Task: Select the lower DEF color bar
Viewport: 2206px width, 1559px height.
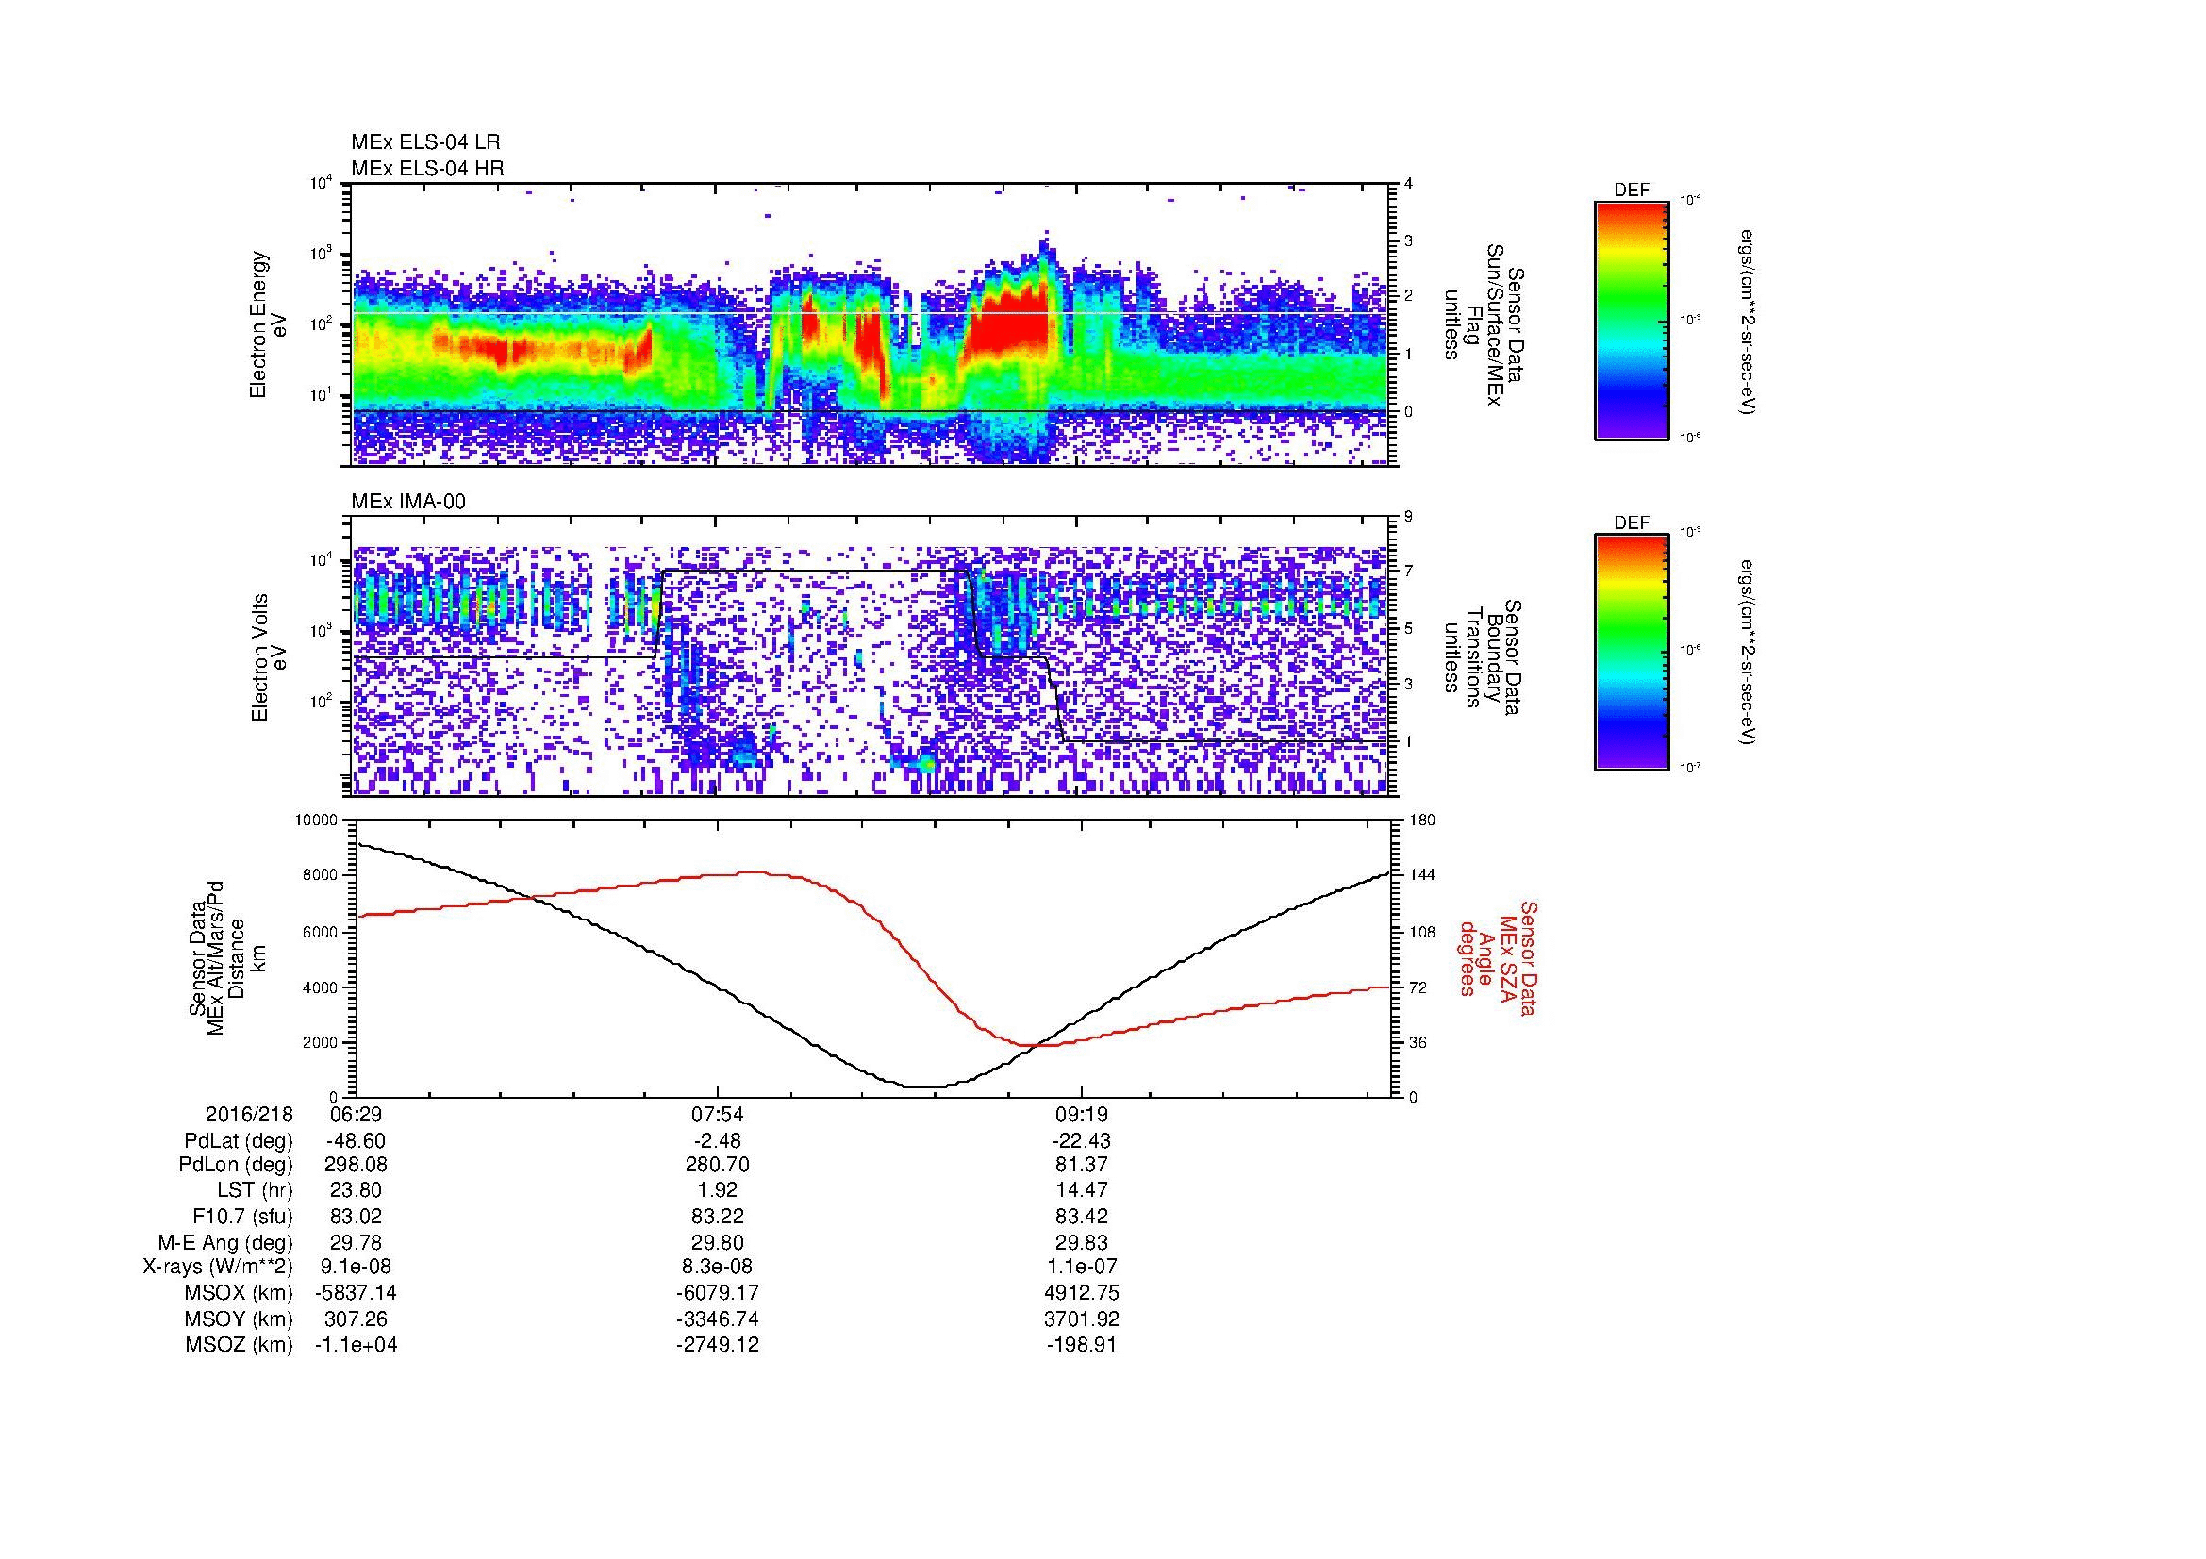Action: tap(1632, 653)
